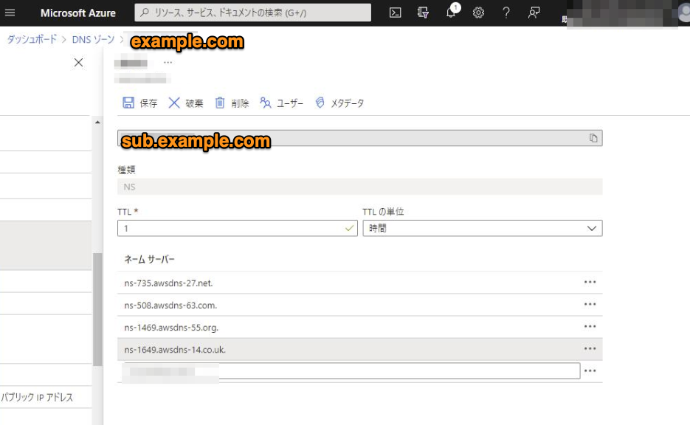Open options for ns-1469.awsdns-55.org.
The height and width of the screenshot is (425, 690).
coord(590,326)
